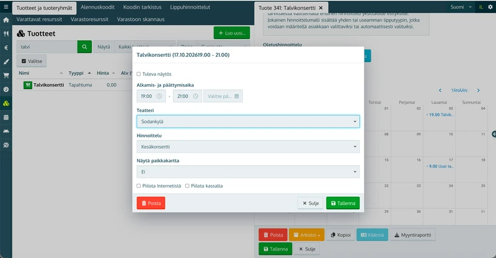The height and width of the screenshot is (258, 496).
Task: Open the Hinnoittelu dropdown showing Kesäkonsertti
Action: (248, 147)
